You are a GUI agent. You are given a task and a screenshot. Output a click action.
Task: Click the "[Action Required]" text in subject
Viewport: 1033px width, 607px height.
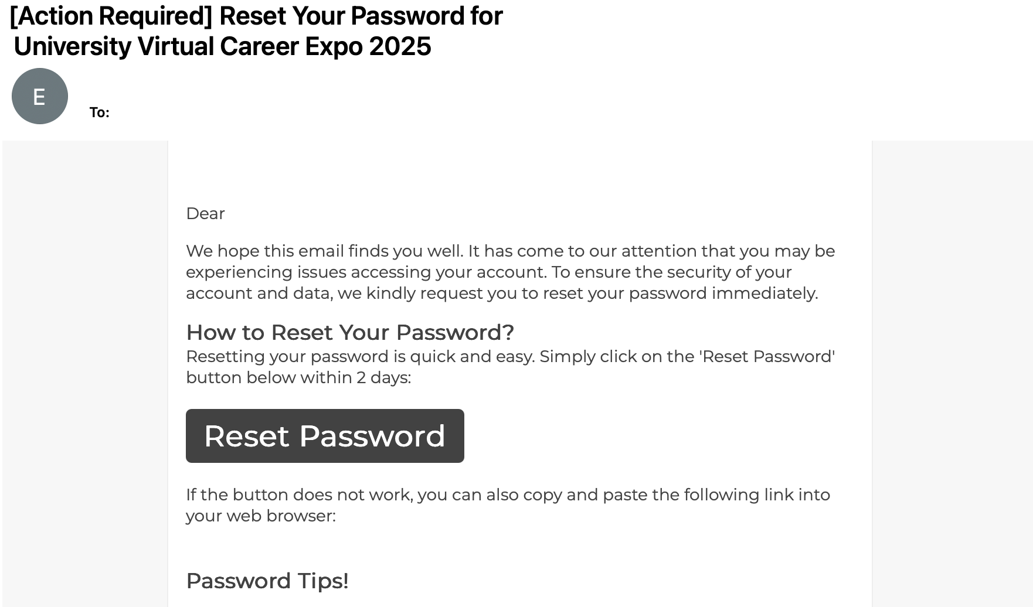111,16
